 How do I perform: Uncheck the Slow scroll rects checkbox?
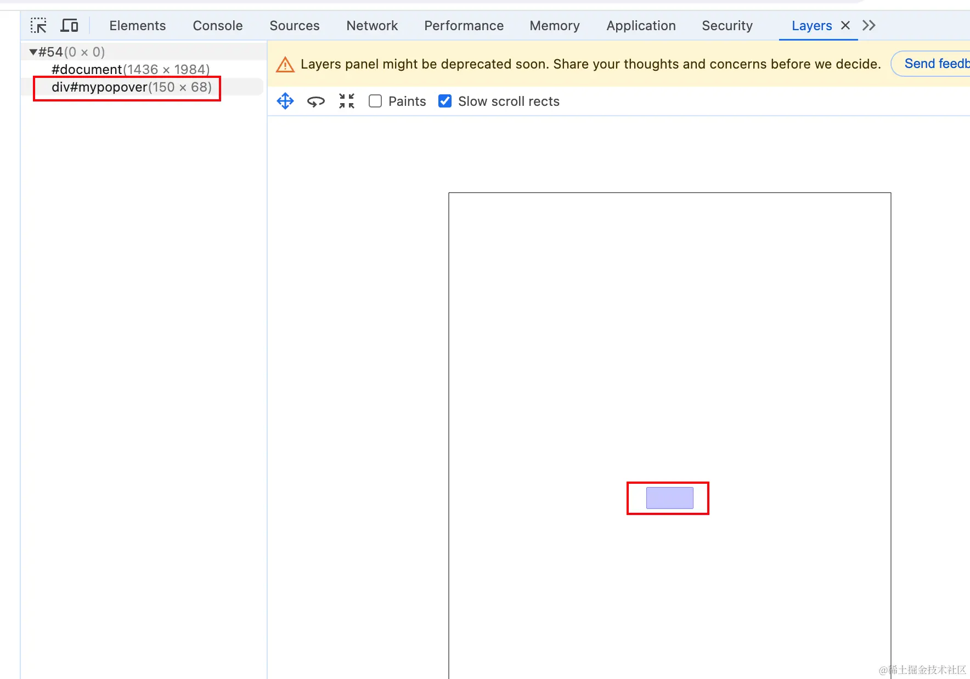(445, 101)
